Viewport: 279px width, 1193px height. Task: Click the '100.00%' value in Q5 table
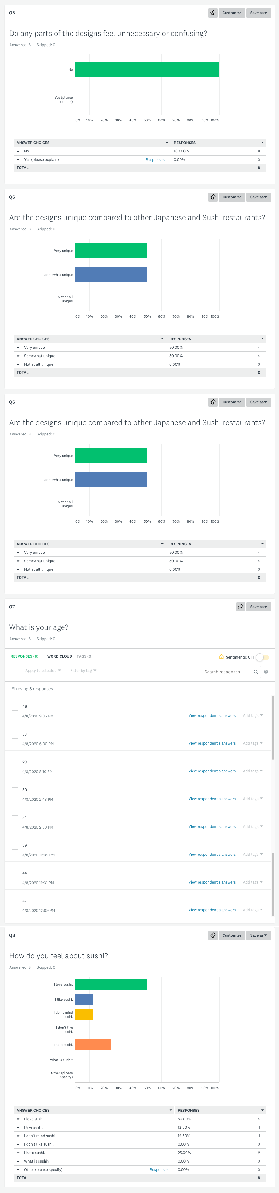click(x=181, y=152)
